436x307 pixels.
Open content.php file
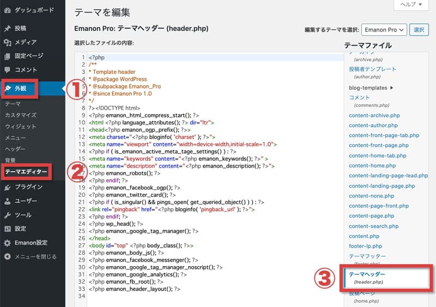coord(364,236)
